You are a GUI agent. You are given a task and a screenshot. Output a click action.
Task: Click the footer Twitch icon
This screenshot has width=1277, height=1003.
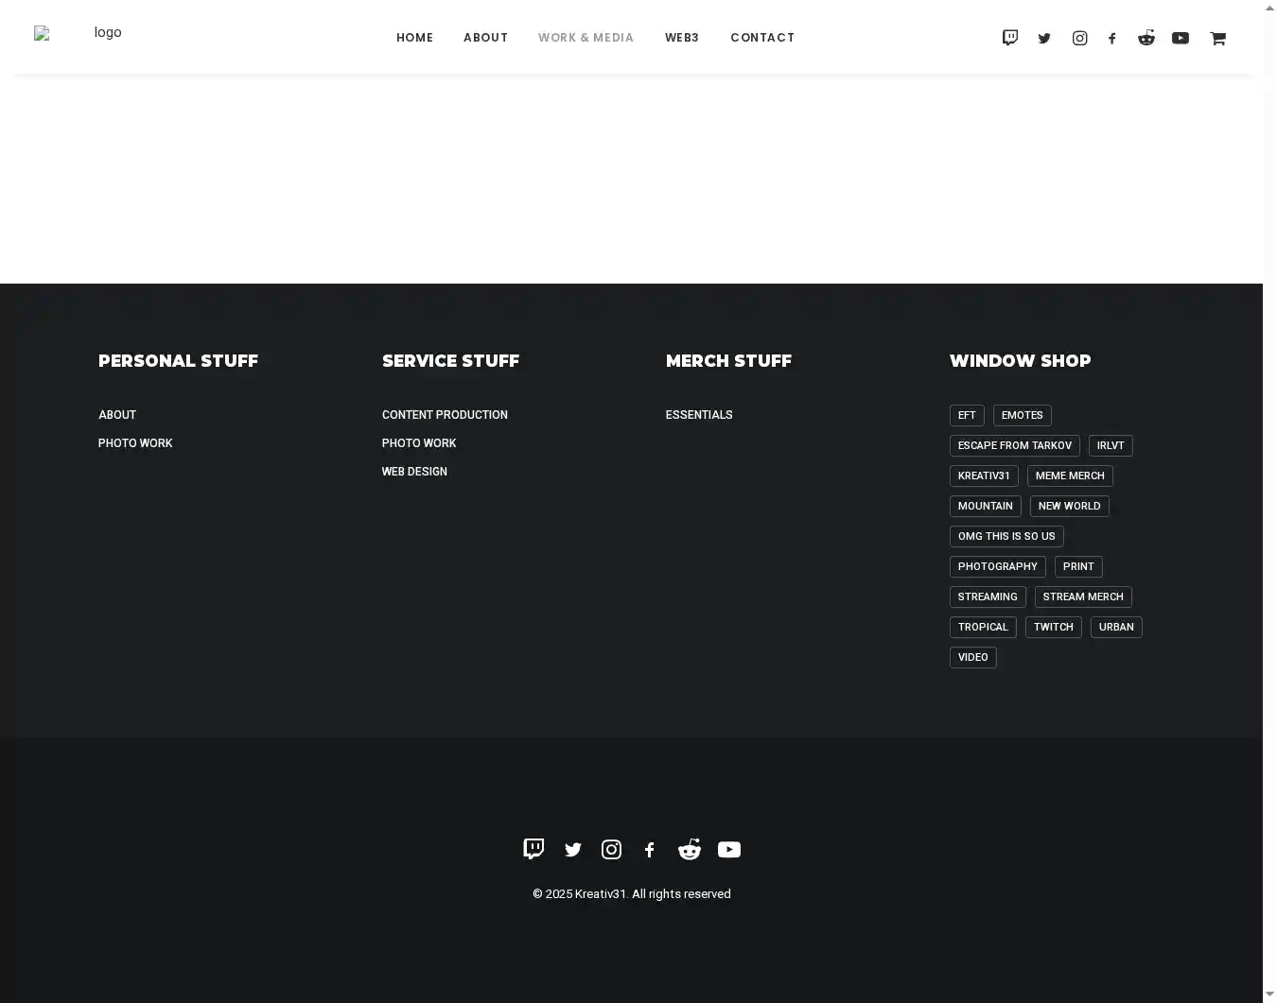[x=534, y=849]
